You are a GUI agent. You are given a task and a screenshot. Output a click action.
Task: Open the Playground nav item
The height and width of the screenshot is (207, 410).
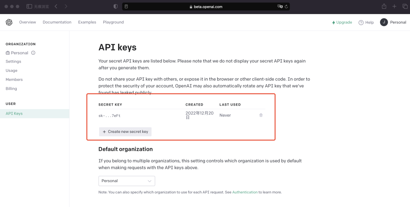tap(113, 22)
